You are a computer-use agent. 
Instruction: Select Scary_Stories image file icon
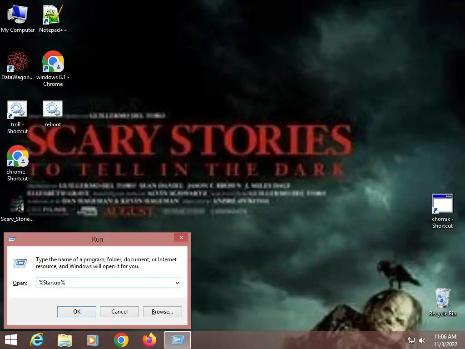click(17, 209)
